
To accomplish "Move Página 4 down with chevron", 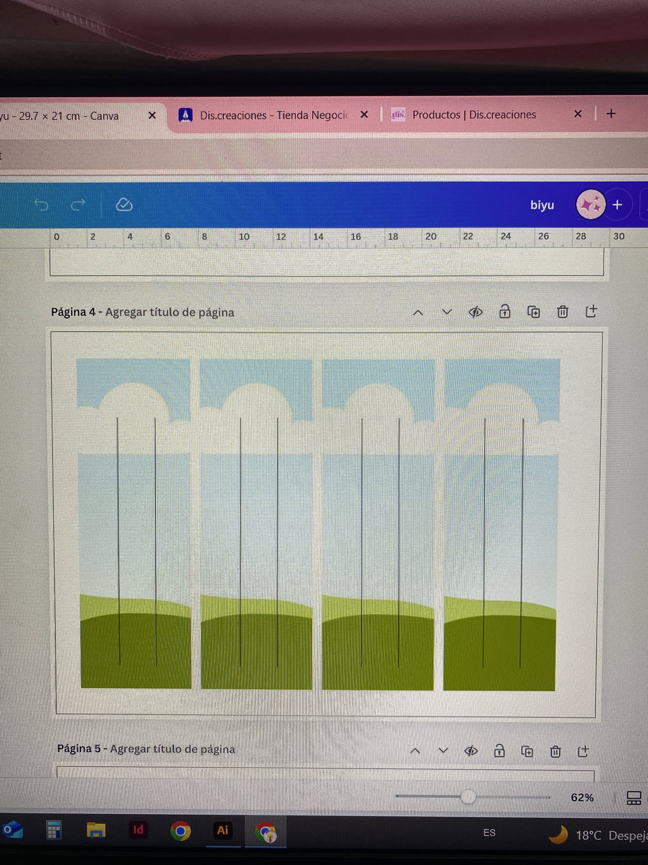I will coord(447,312).
